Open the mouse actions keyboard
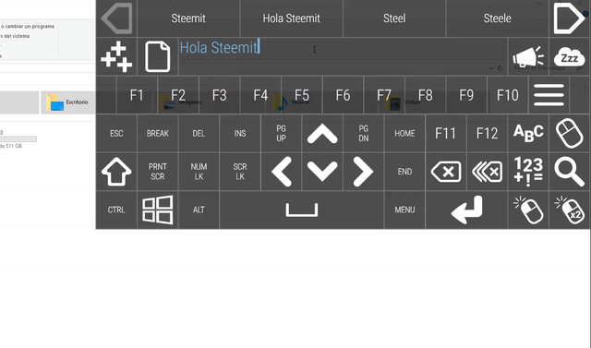The width and height of the screenshot is (591, 348). point(569,133)
